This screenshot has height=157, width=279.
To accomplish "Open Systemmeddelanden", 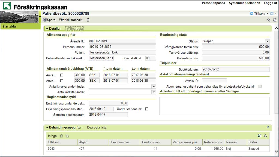I will (x=244, y=3).
